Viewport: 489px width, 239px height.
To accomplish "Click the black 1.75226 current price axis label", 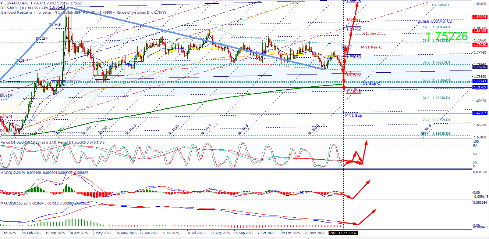I will [480, 67].
